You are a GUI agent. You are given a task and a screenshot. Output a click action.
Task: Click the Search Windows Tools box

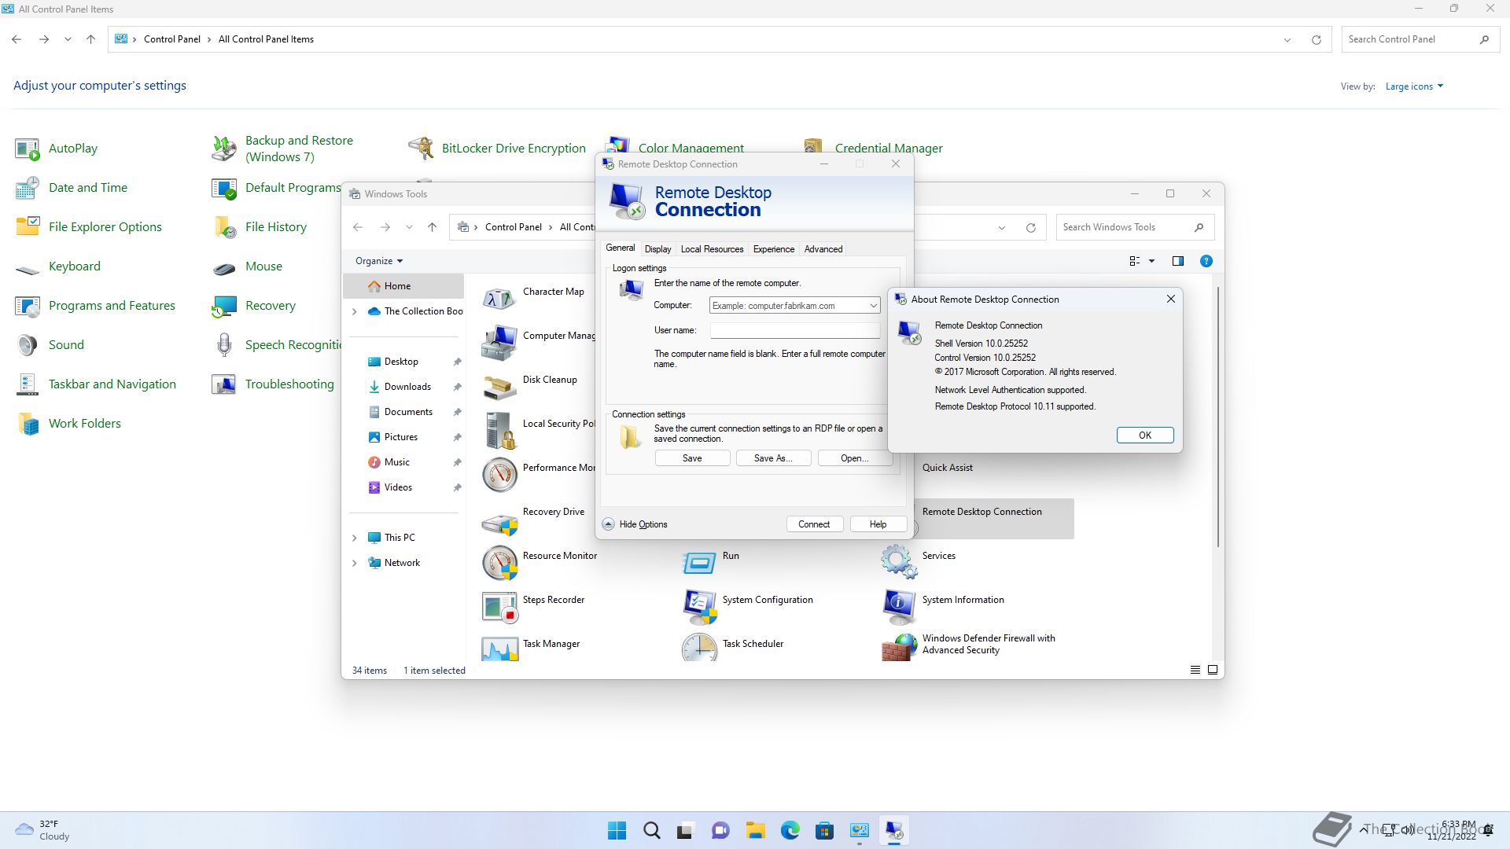click(x=1135, y=227)
